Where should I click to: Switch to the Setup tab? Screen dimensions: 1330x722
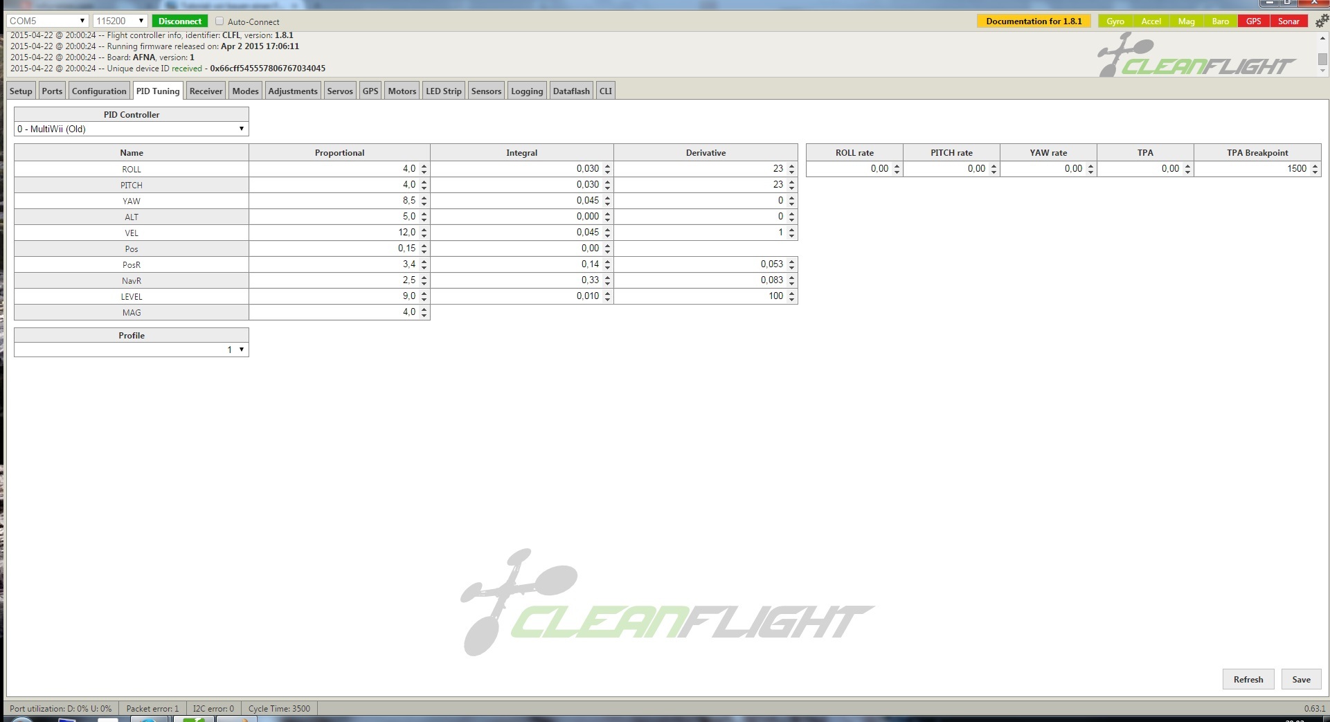coord(21,91)
